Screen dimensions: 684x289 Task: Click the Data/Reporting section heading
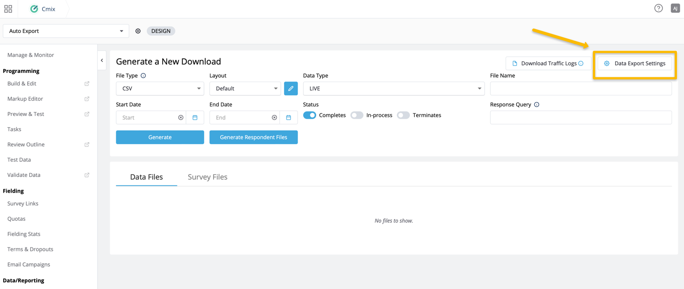[x=23, y=280]
